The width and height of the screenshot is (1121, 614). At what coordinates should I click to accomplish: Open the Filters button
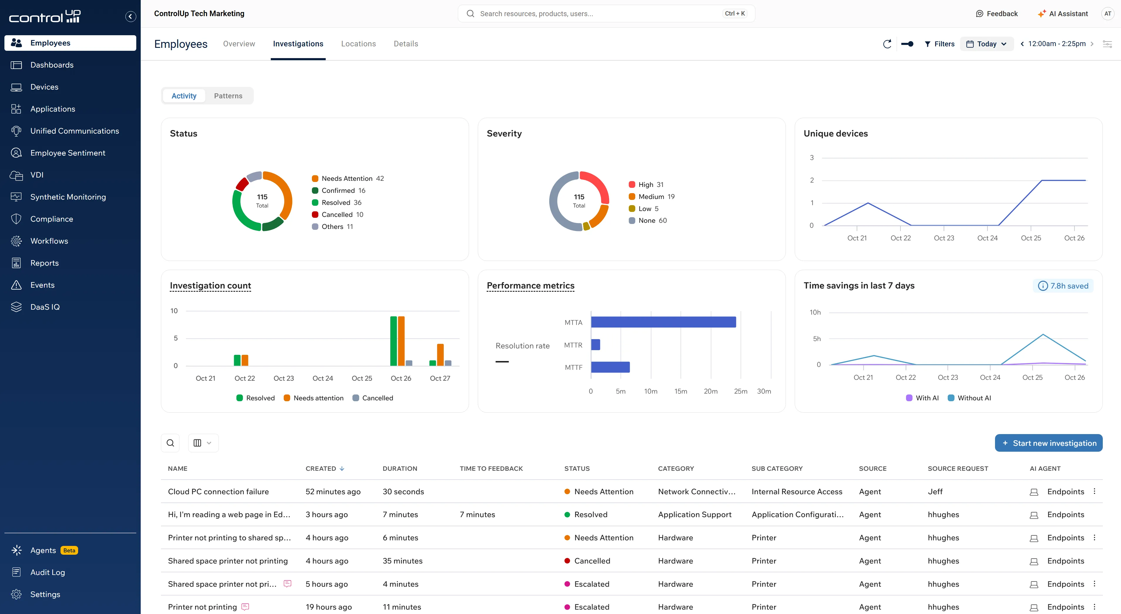pos(940,44)
